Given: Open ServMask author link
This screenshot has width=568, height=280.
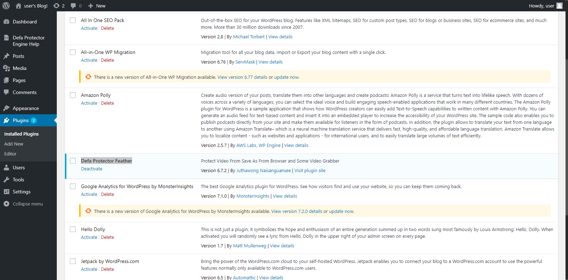Looking at the screenshot, I should [x=245, y=62].
